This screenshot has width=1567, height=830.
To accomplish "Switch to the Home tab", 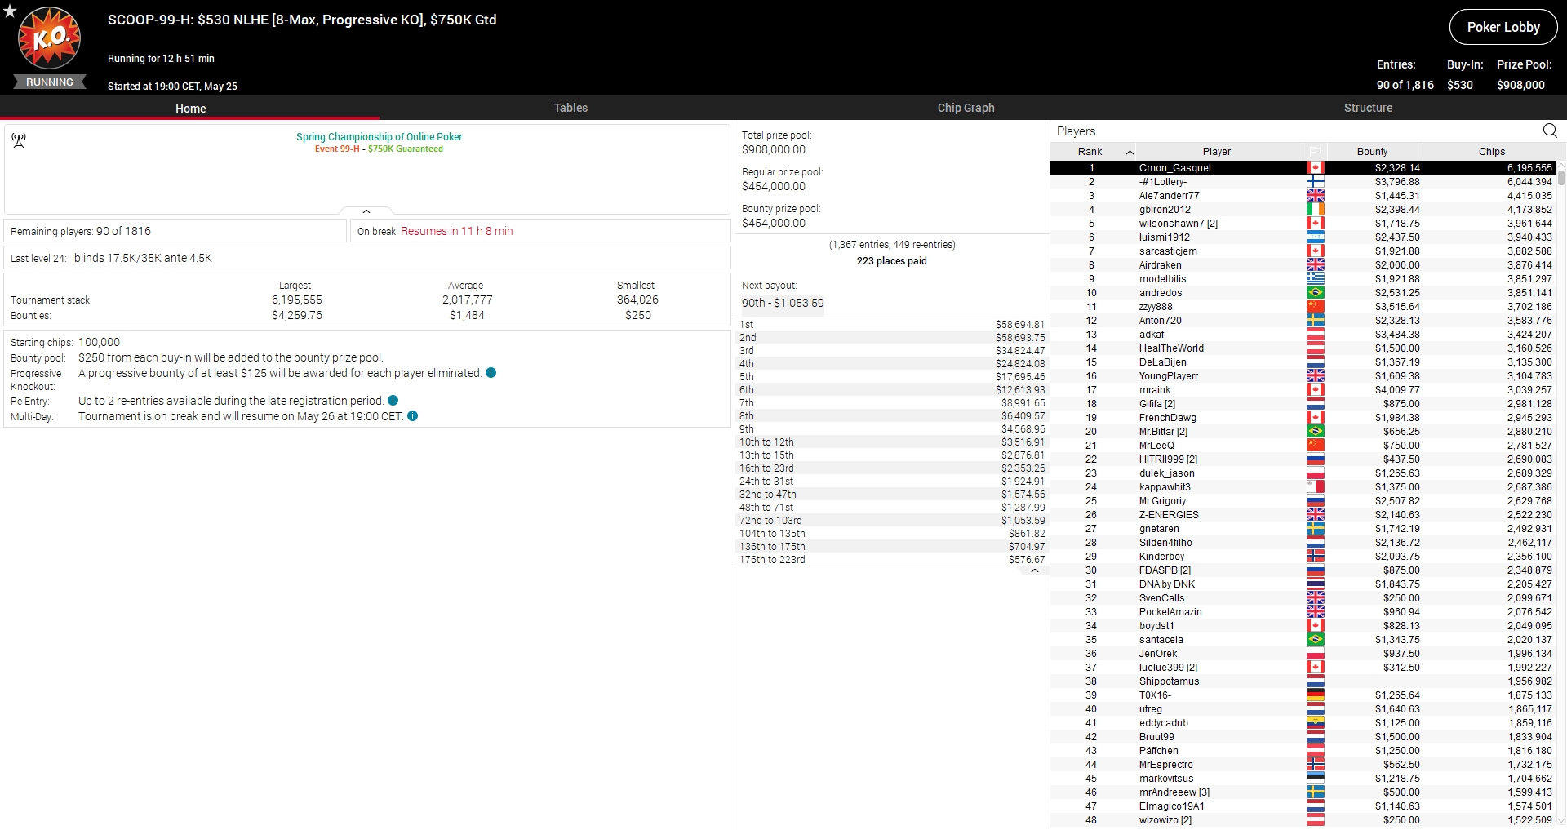I will tap(190, 108).
